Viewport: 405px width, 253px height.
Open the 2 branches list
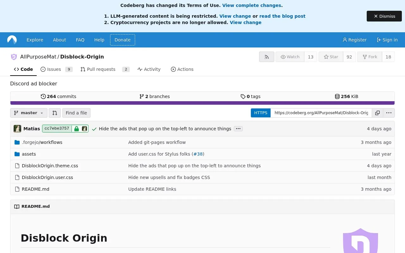click(155, 96)
